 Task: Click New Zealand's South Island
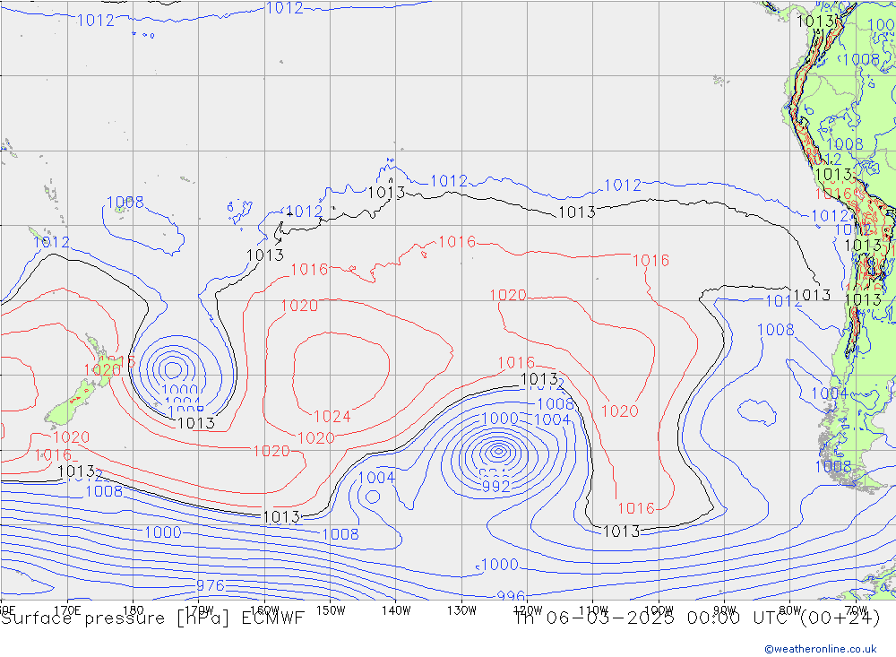(x=72, y=405)
